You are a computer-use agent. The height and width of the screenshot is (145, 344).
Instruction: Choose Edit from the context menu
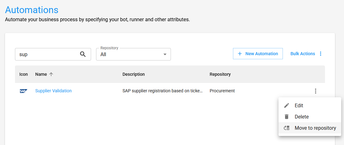tap(299, 106)
